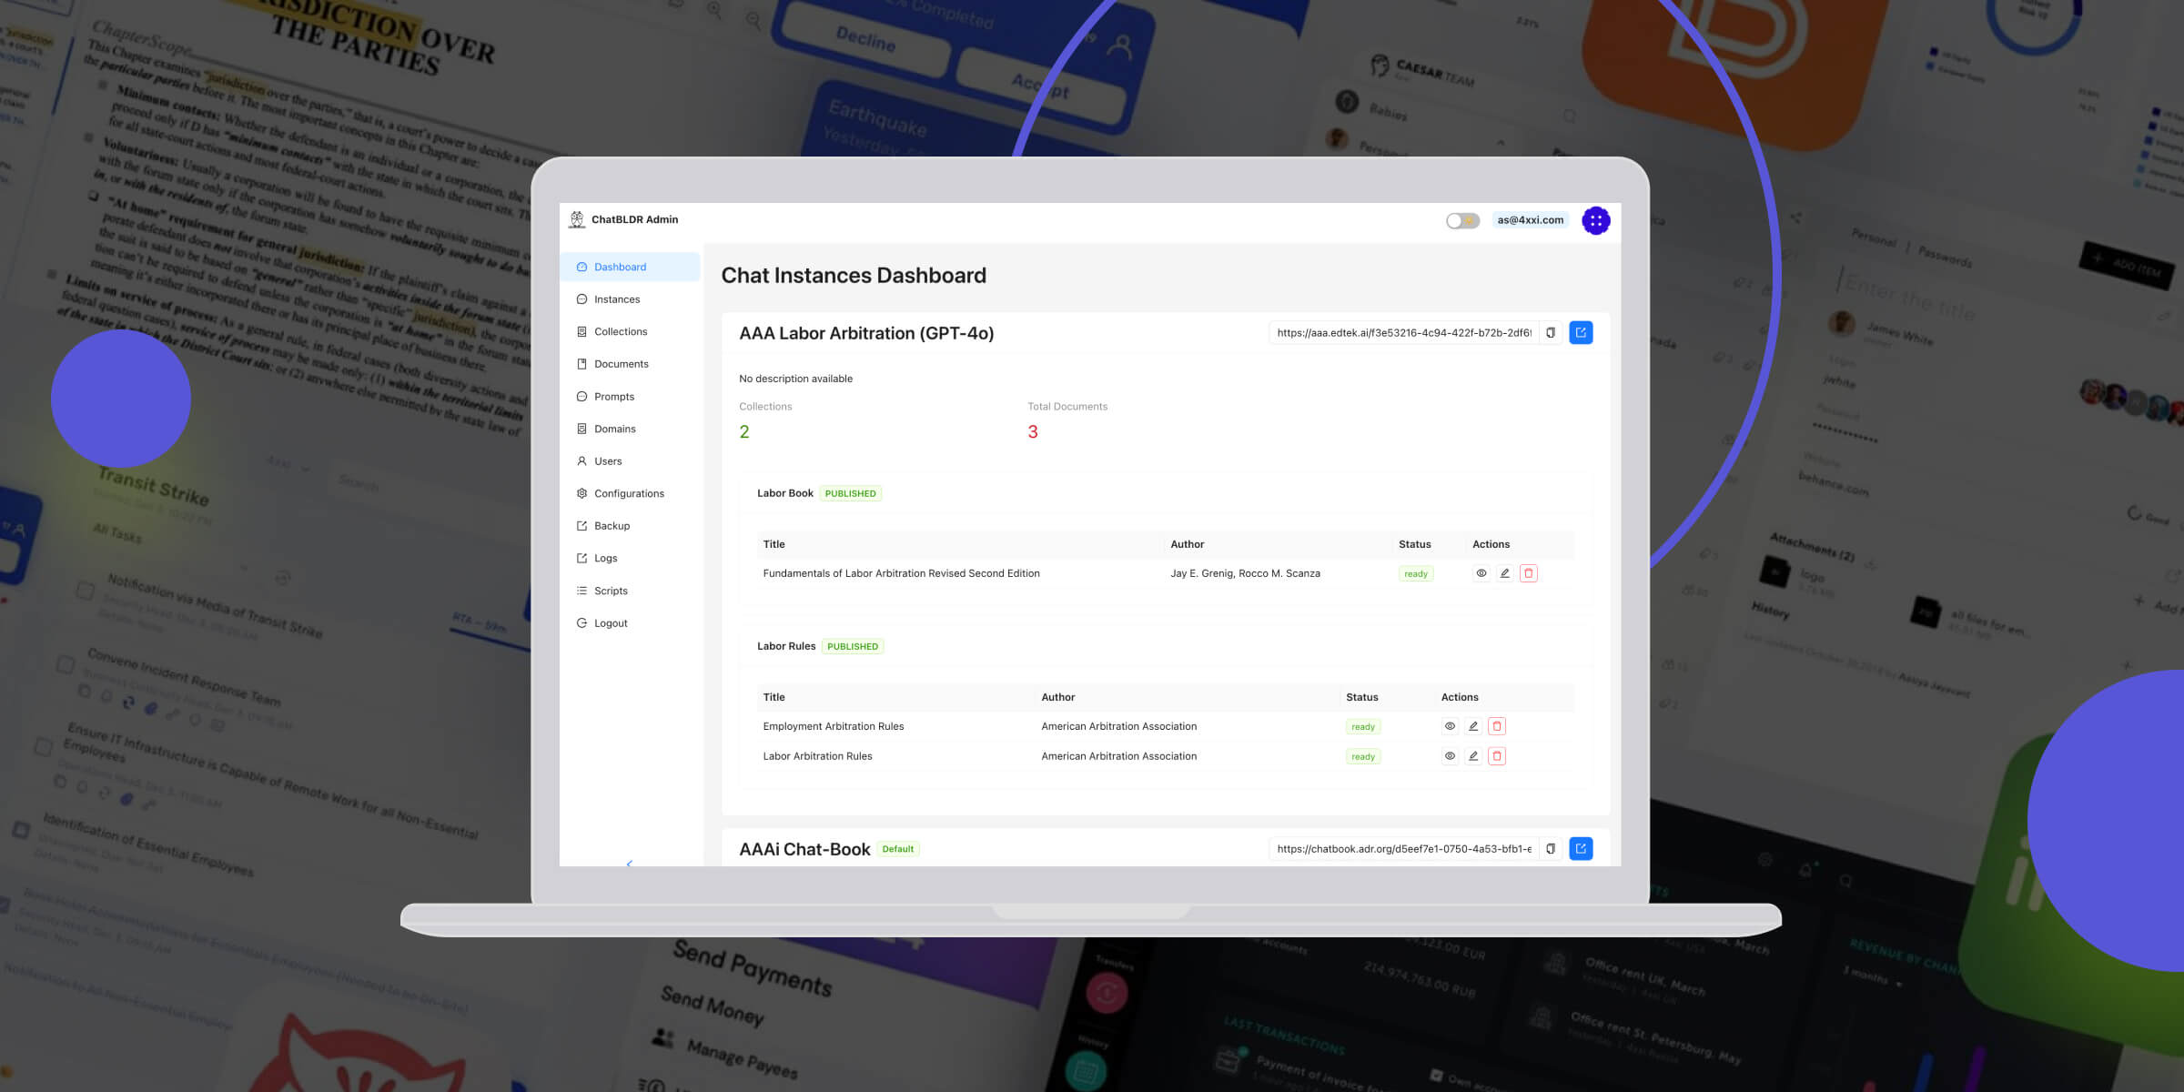This screenshot has width=2184, height=1092.
Task: Click PUBLISHED badge next to Labor Rules
Action: (853, 647)
